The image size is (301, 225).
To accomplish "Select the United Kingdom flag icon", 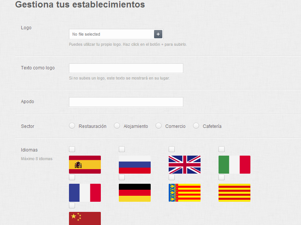I will (184, 164).
